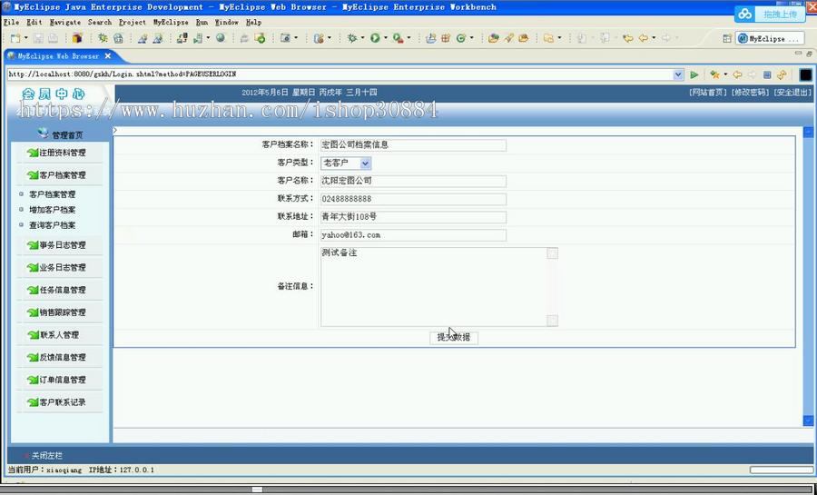
Task: Click the page scrollbar up arrow
Action: click(808, 132)
